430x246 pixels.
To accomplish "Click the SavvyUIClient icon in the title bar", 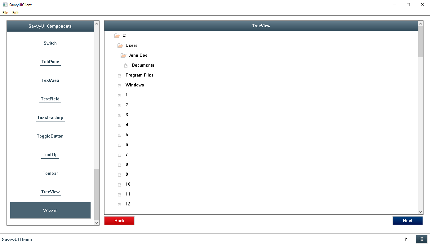I will [x=5, y=5].
